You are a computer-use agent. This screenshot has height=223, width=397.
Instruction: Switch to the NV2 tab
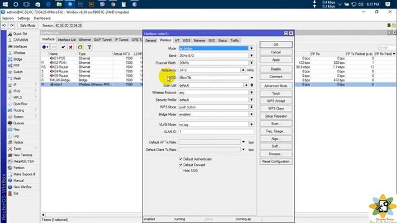point(212,40)
